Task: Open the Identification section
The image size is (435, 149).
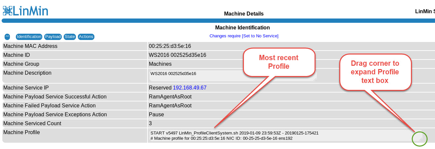Action: pyautogui.click(x=29, y=37)
